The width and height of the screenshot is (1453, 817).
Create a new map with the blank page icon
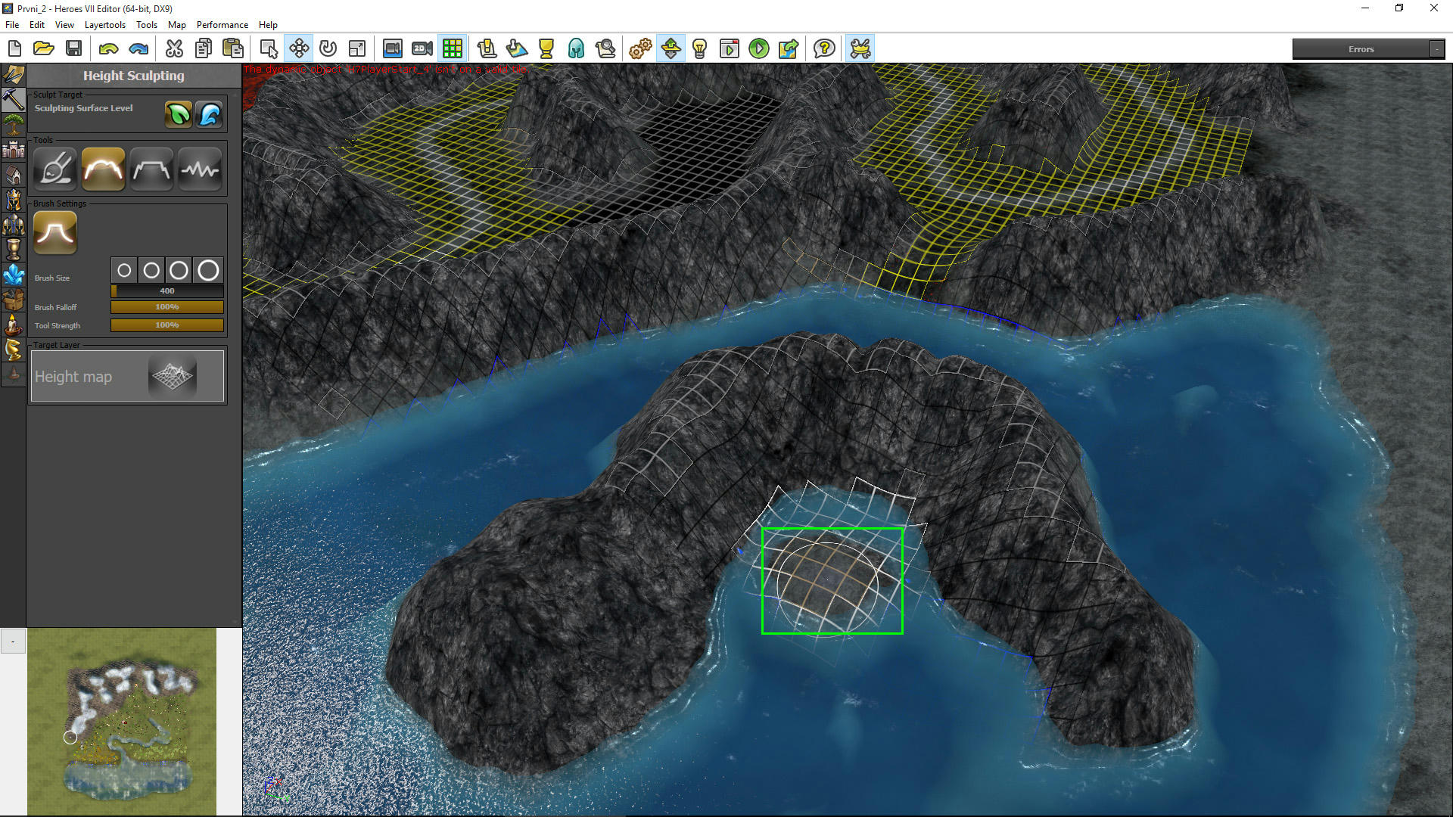point(14,49)
